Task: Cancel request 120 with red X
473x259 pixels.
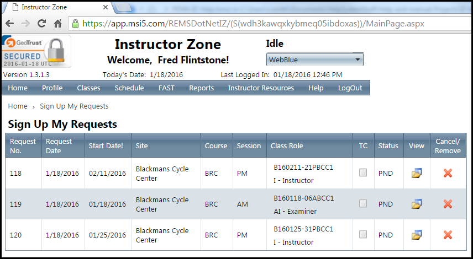Action: [x=448, y=235]
